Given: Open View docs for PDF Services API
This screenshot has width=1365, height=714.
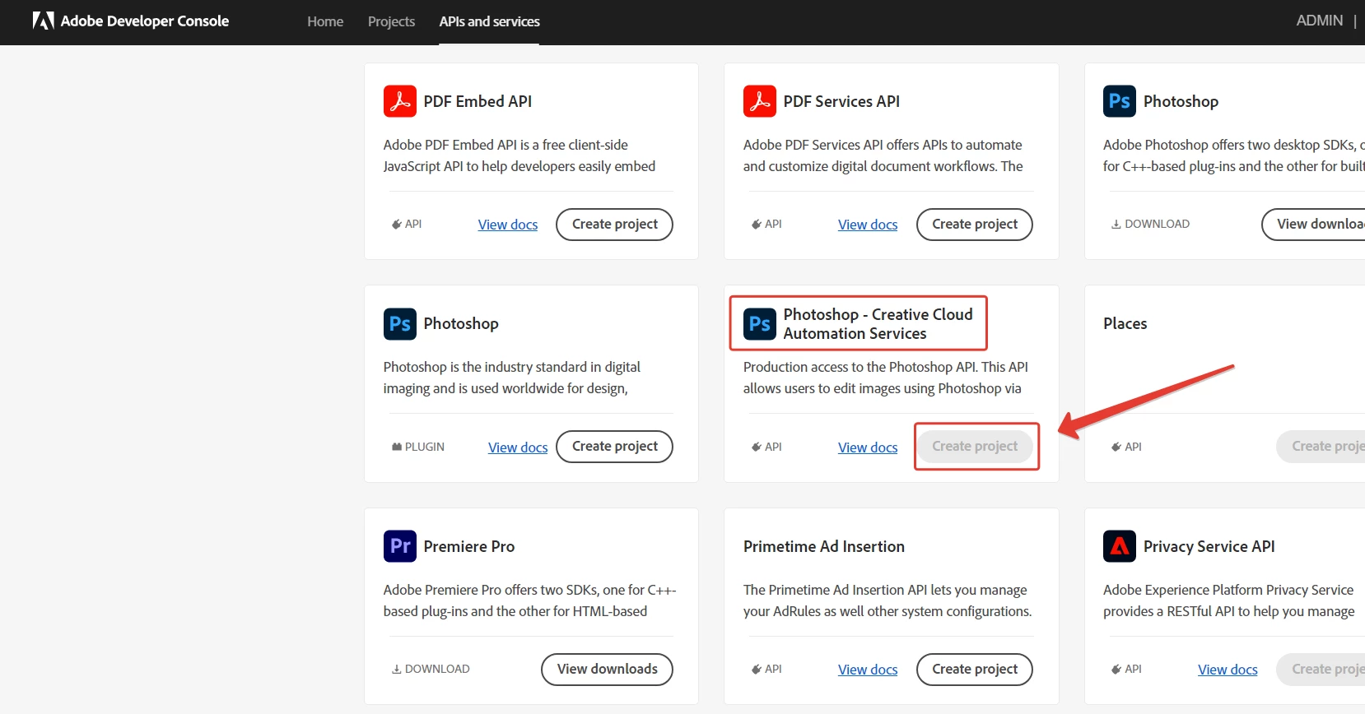Looking at the screenshot, I should pyautogui.click(x=868, y=225).
